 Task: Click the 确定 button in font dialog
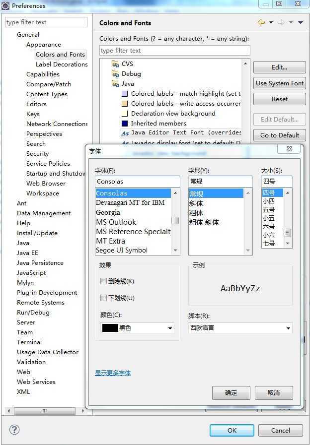pyautogui.click(x=231, y=393)
